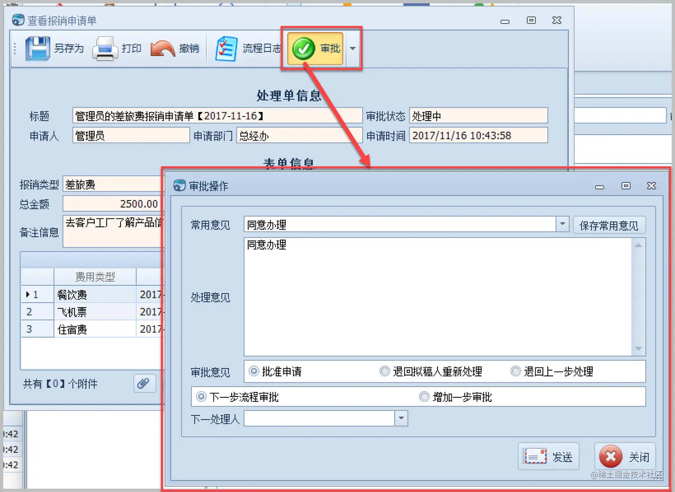The image size is (675, 492).
Task: Open the 下一处理人 dropdown
Action: (401, 418)
